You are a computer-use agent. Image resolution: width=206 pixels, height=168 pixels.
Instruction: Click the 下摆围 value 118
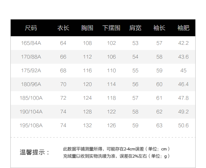tap(111, 98)
